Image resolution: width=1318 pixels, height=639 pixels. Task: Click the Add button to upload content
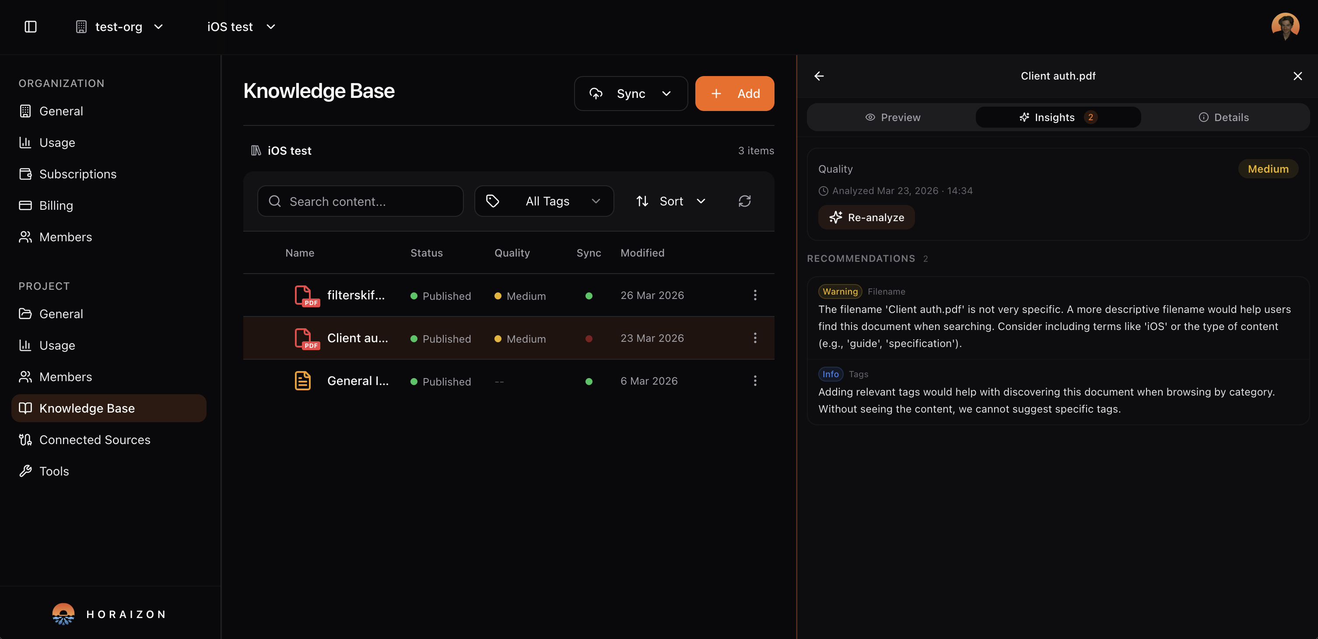point(735,94)
